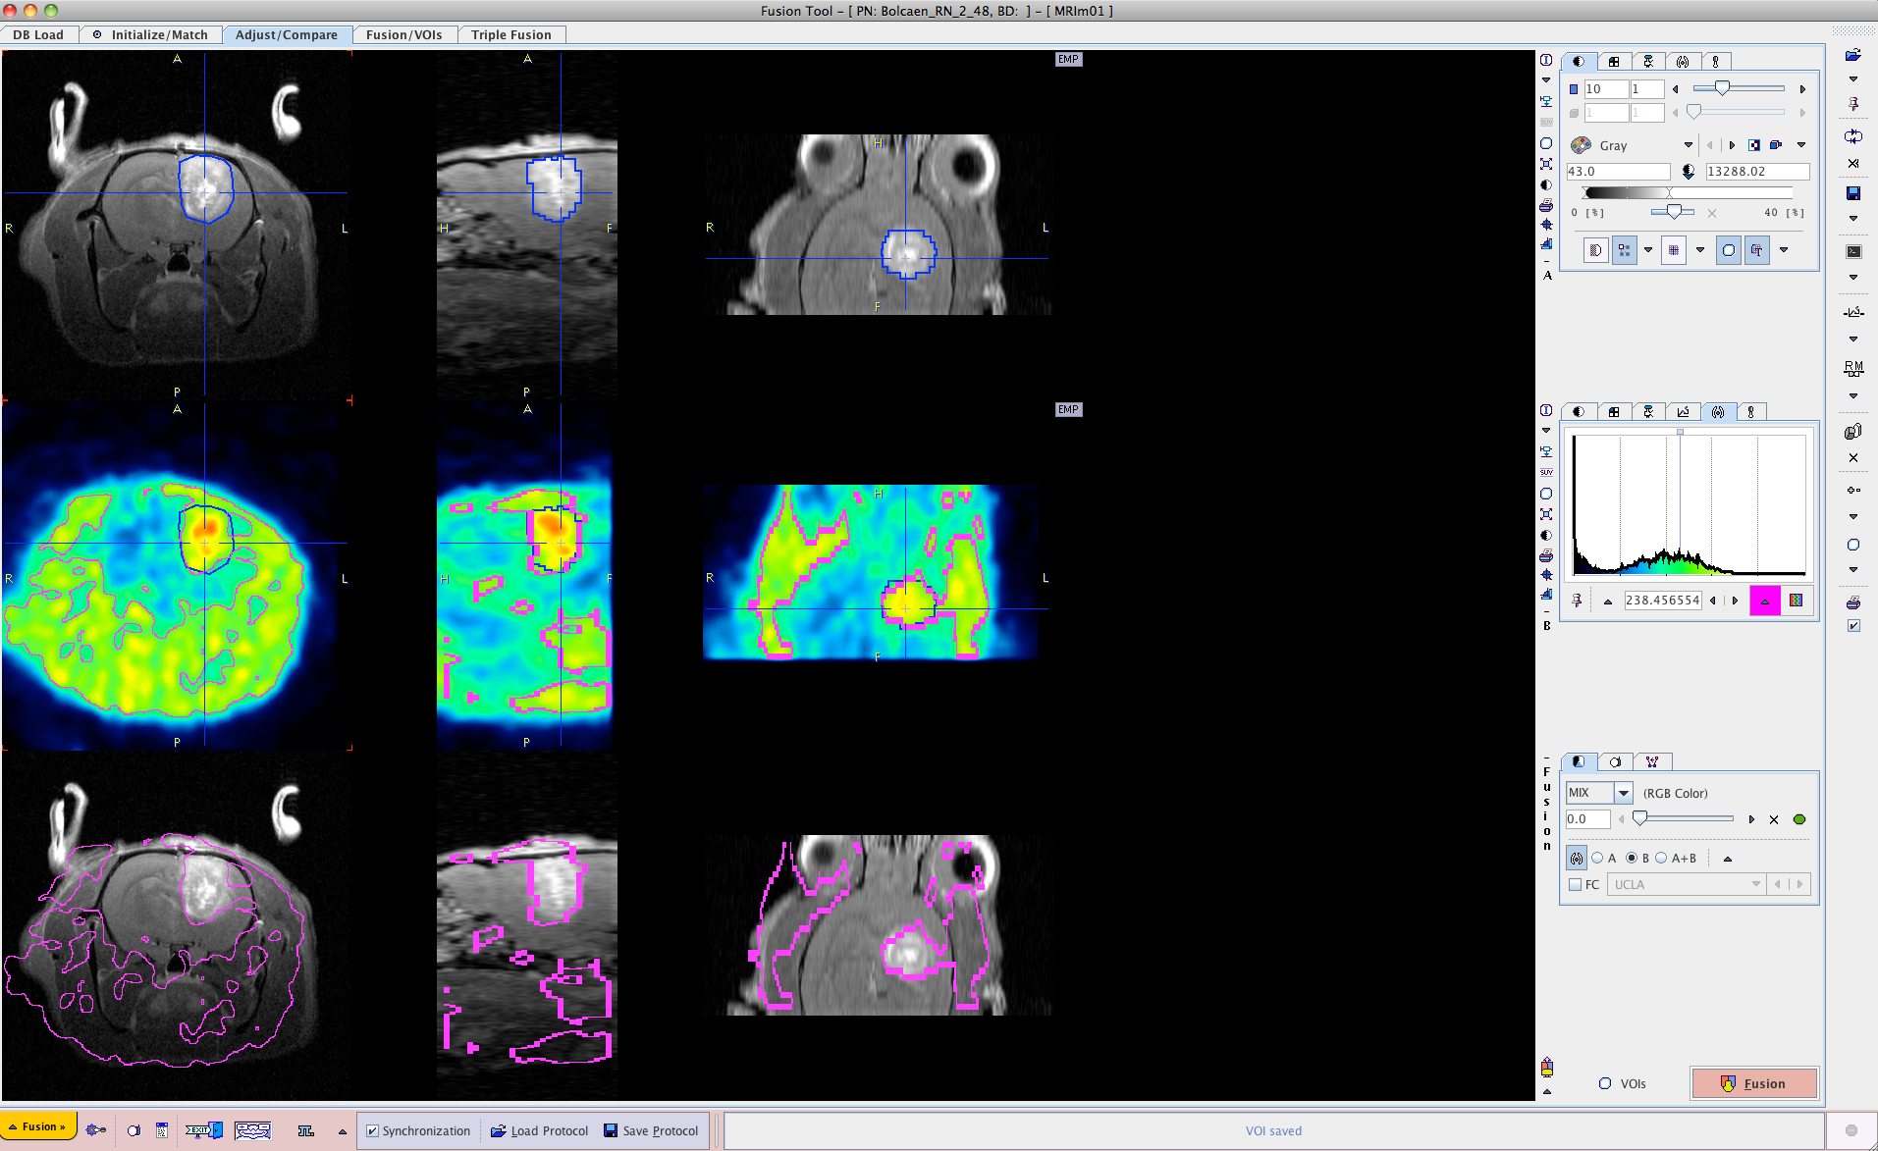Click the magenta contour color swatch

click(1764, 601)
